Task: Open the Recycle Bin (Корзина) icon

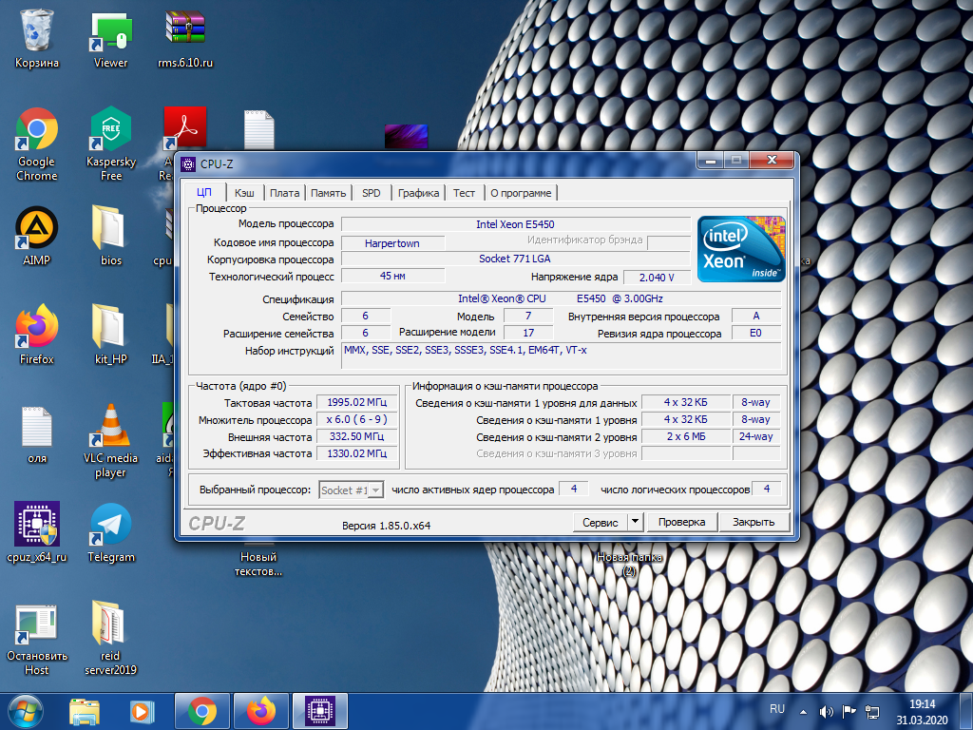Action: click(x=37, y=31)
